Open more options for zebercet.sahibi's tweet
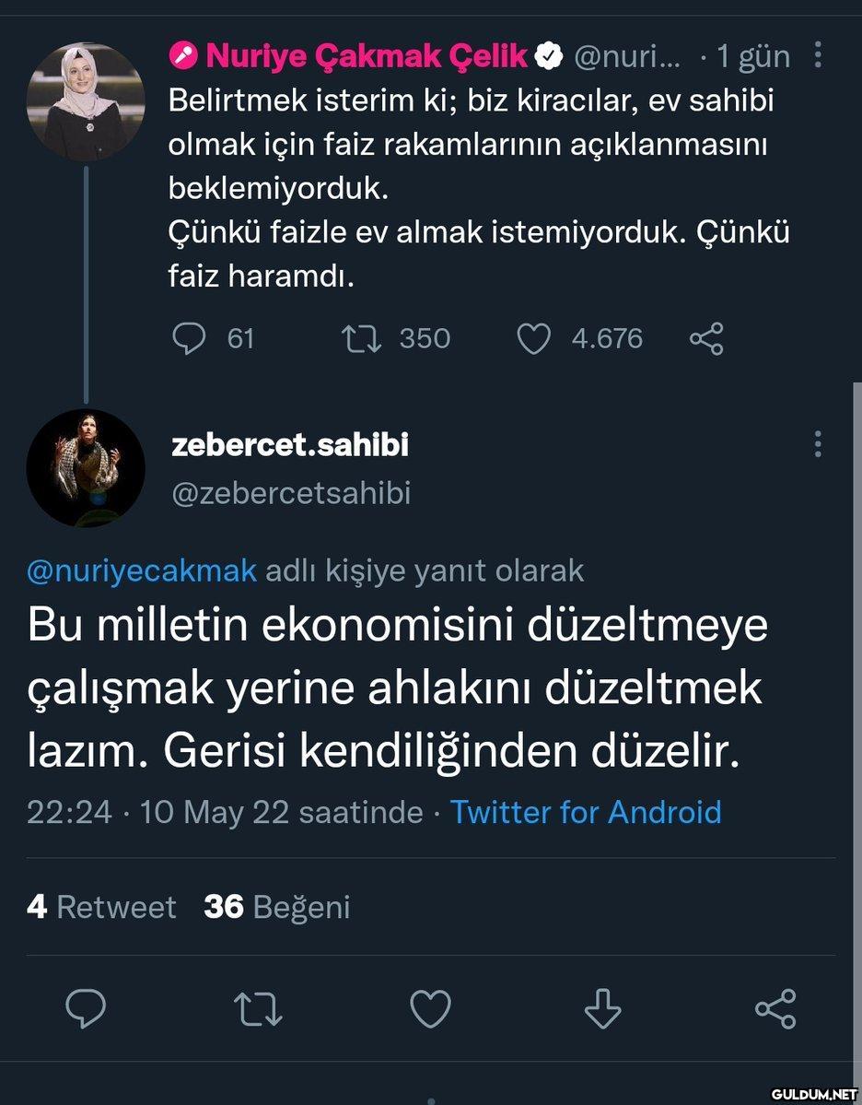862x1105 pixels. (818, 444)
